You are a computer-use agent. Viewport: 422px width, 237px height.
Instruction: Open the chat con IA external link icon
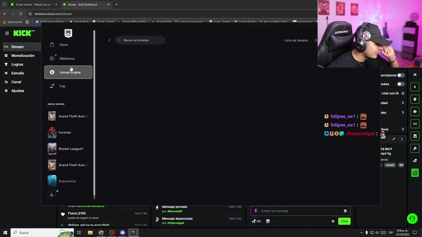coord(403,93)
